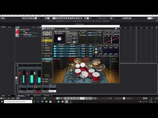This screenshot has width=158, height=118.
Task: Open the Windows Start menu
Action: (x=2, y=102)
